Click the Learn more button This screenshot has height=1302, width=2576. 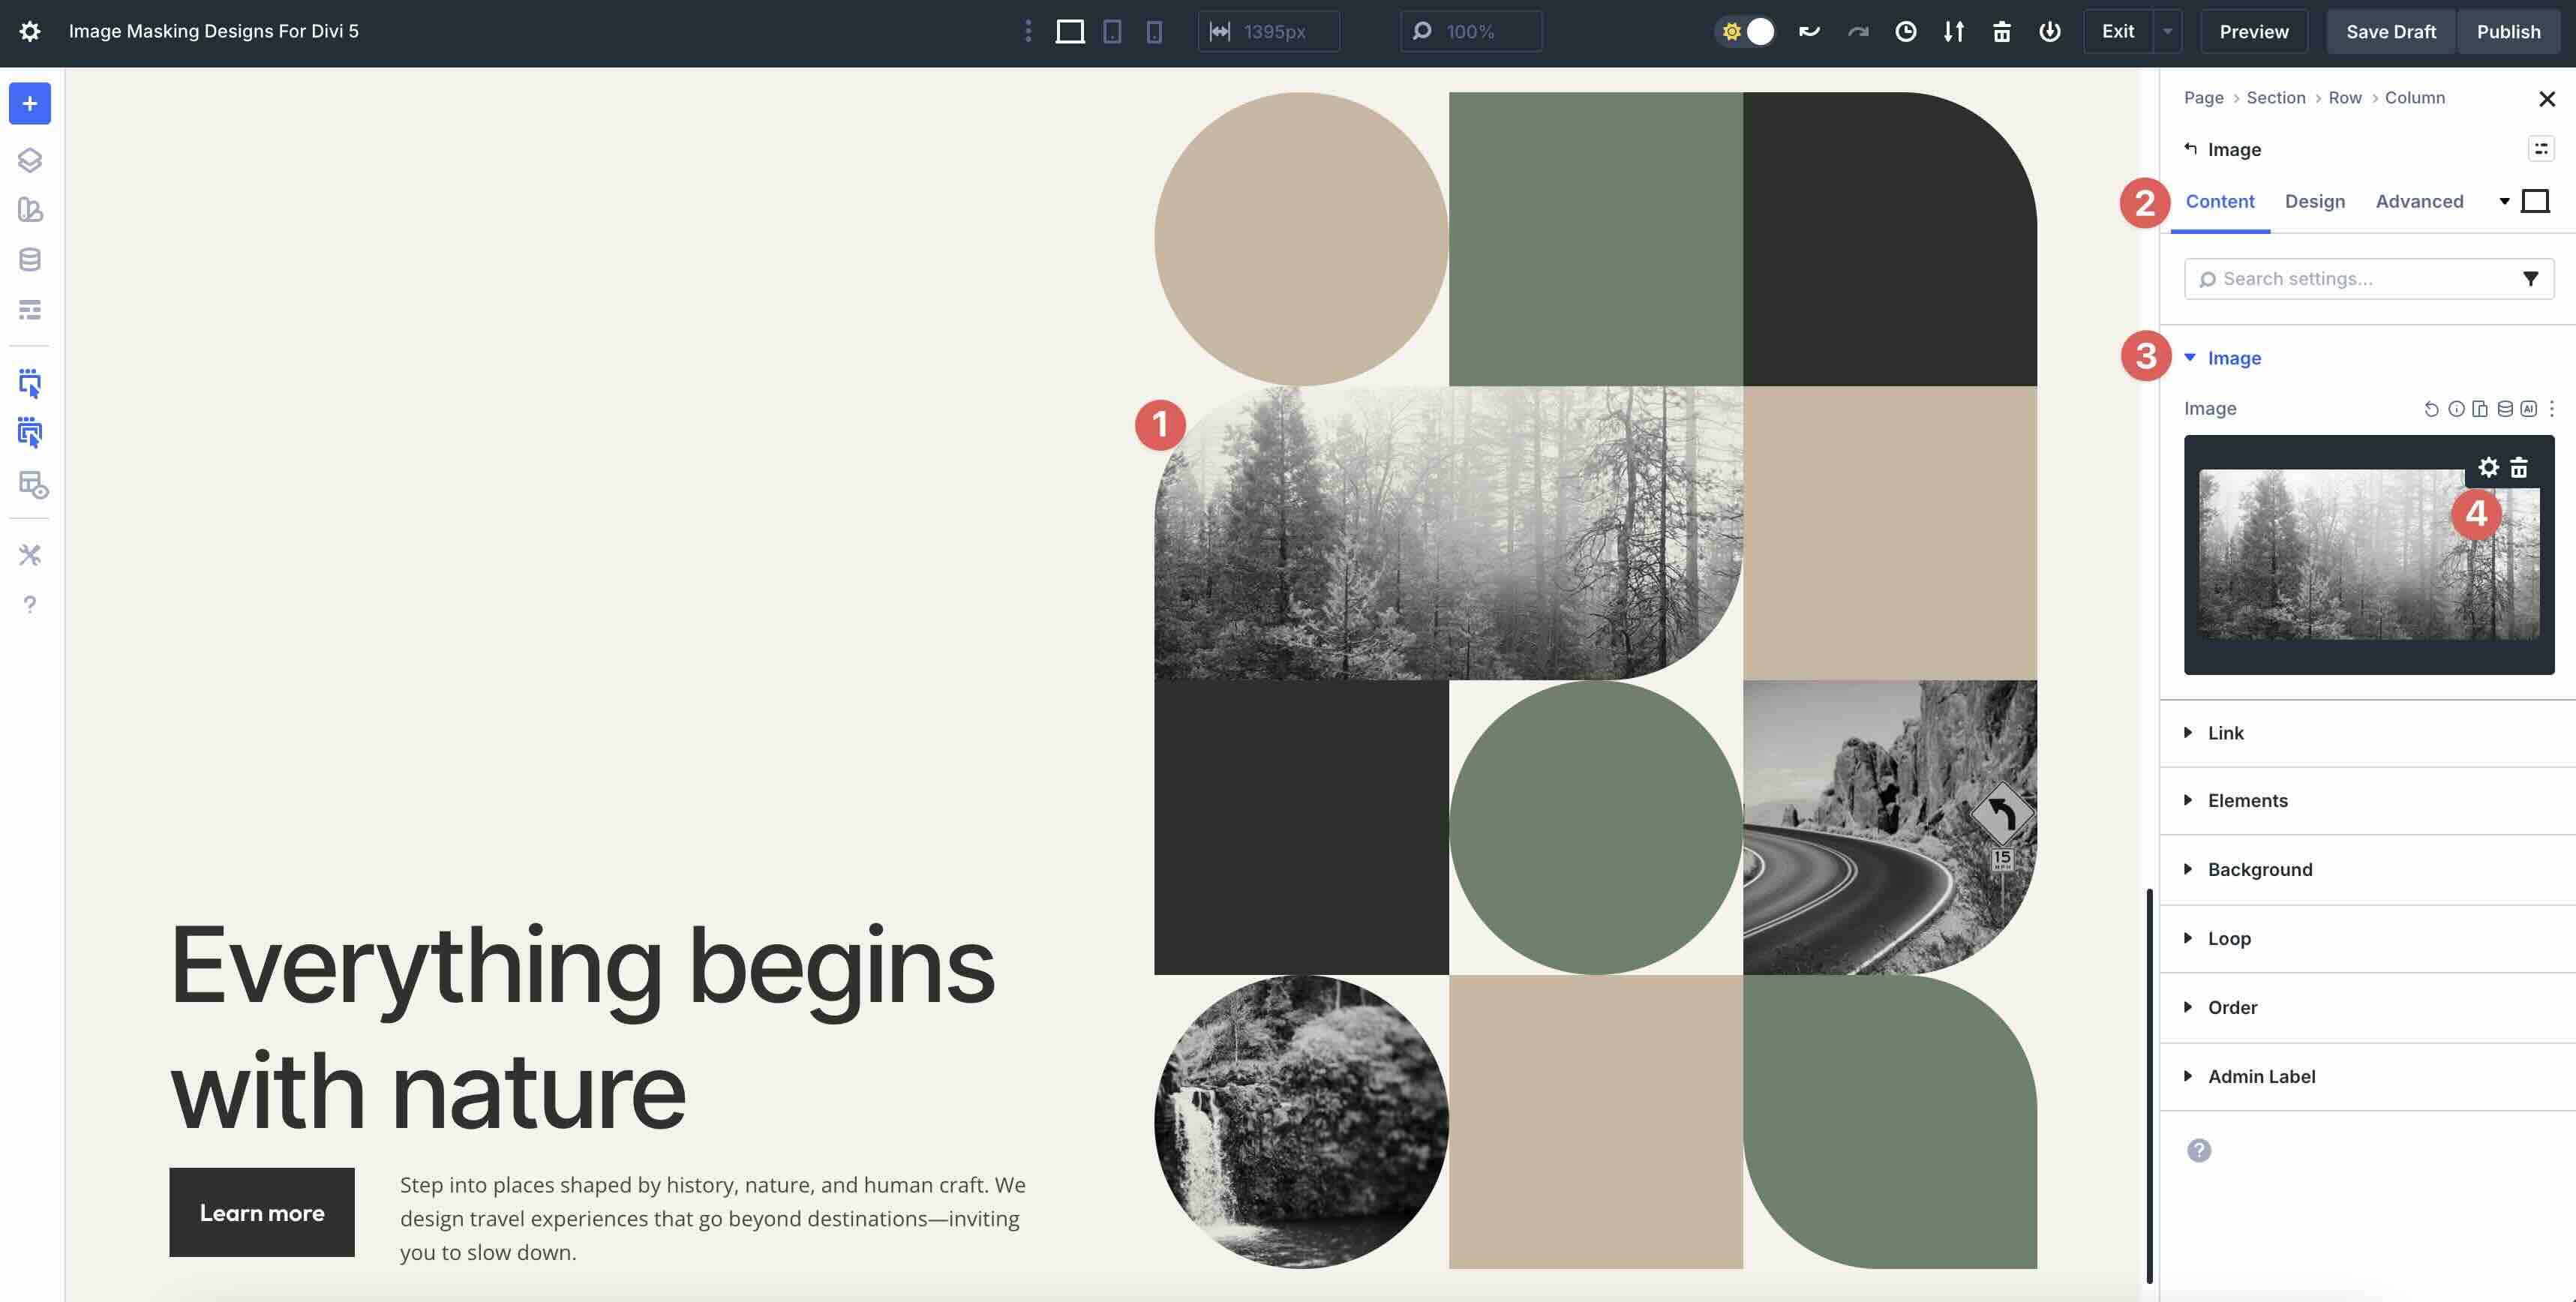coord(261,1212)
